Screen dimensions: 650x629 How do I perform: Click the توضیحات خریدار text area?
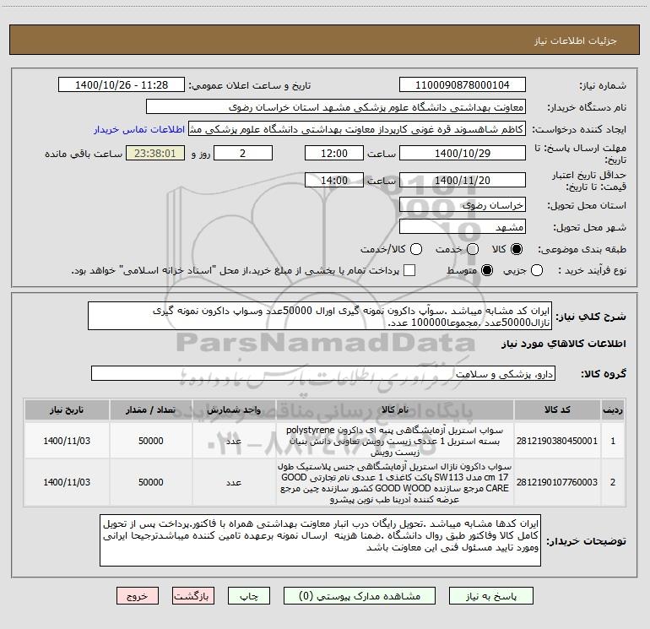[320, 540]
